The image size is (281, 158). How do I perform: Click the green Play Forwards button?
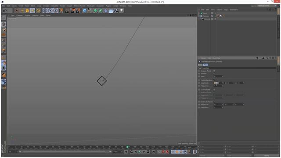(x=140, y=152)
